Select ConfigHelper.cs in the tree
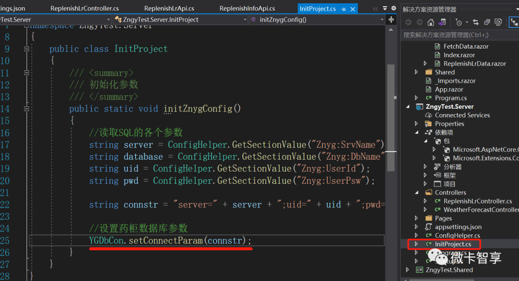Image resolution: width=519 pixels, height=281 pixels. click(x=457, y=236)
